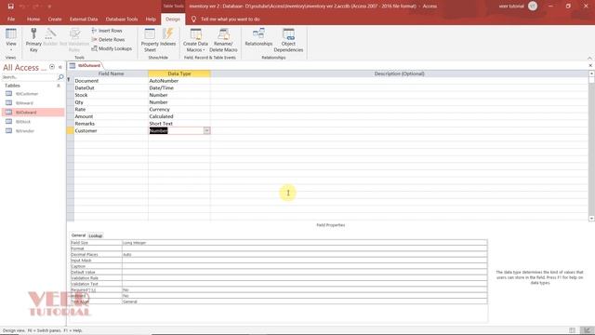The height and width of the screenshot is (335, 595).
Task: Select the Customer field name cell
Action: [111, 130]
